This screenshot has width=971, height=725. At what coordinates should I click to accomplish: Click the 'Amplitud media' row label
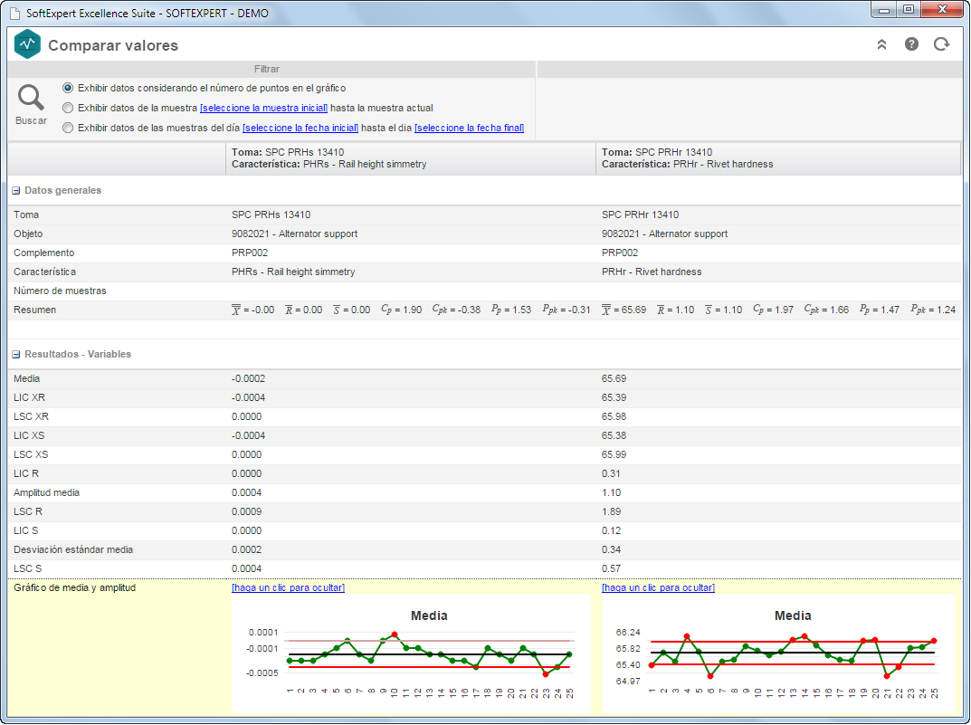(46, 492)
